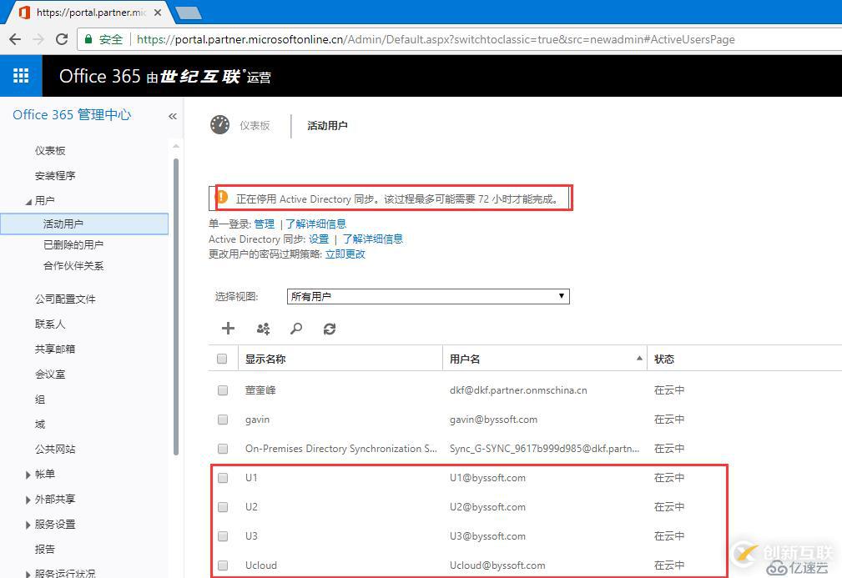This screenshot has width=842, height=578.
Task: Select the bulk add users icon
Action: coord(262,328)
